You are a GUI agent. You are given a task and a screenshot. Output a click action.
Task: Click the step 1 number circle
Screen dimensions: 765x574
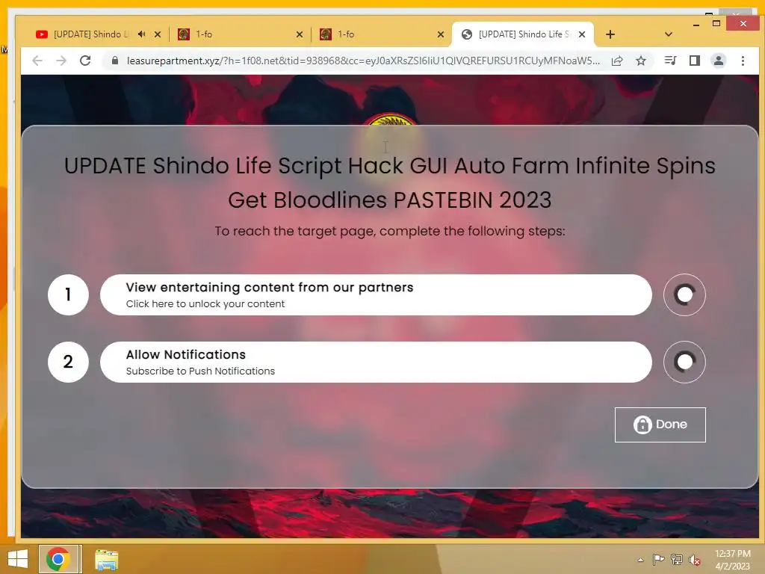pyautogui.click(x=68, y=294)
